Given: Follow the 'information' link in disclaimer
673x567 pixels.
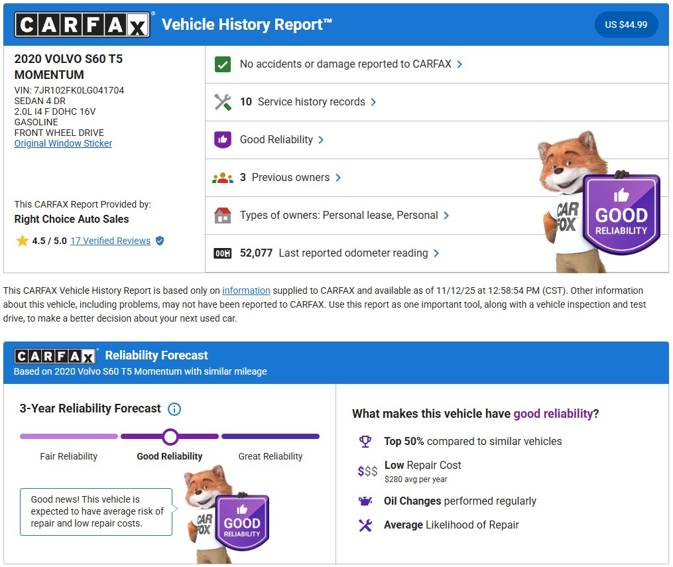Looking at the screenshot, I should coord(246,290).
